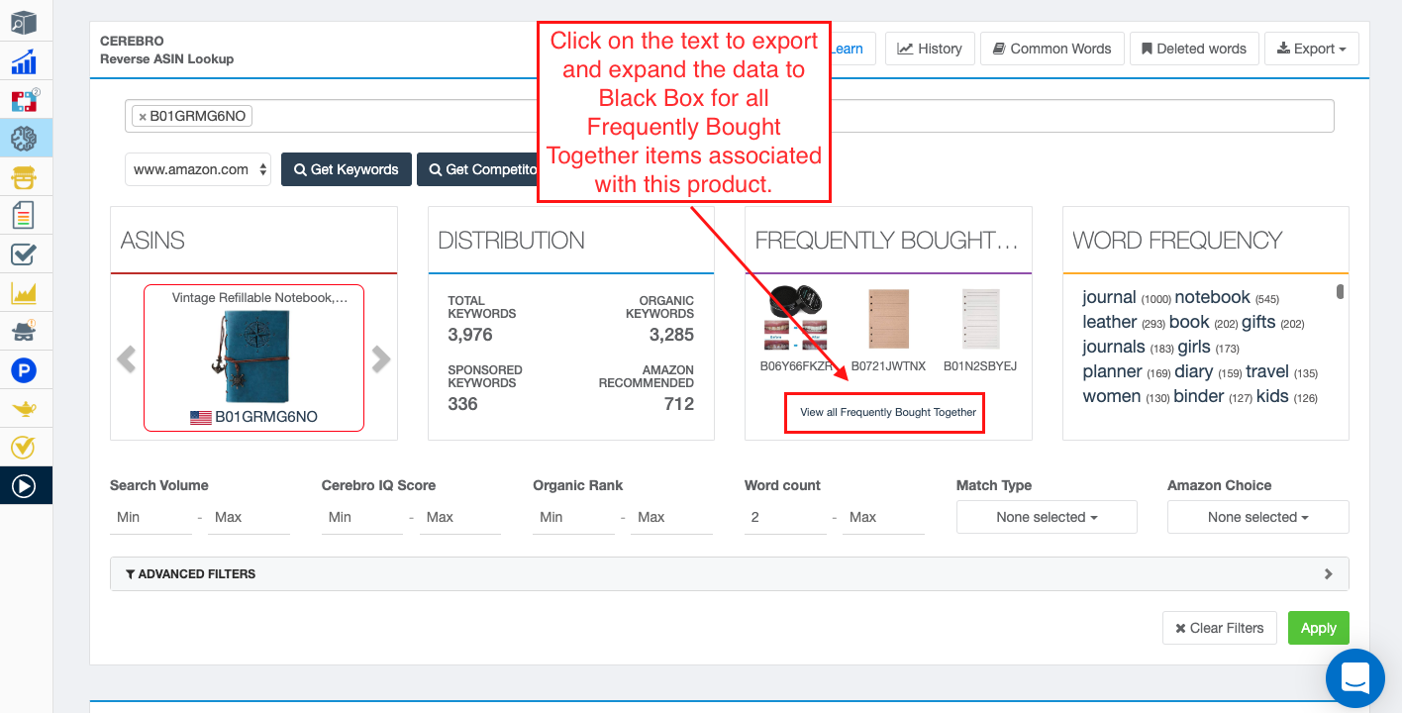Click the Organic Rank Min field
The width and height of the screenshot is (1402, 713).
(573, 517)
